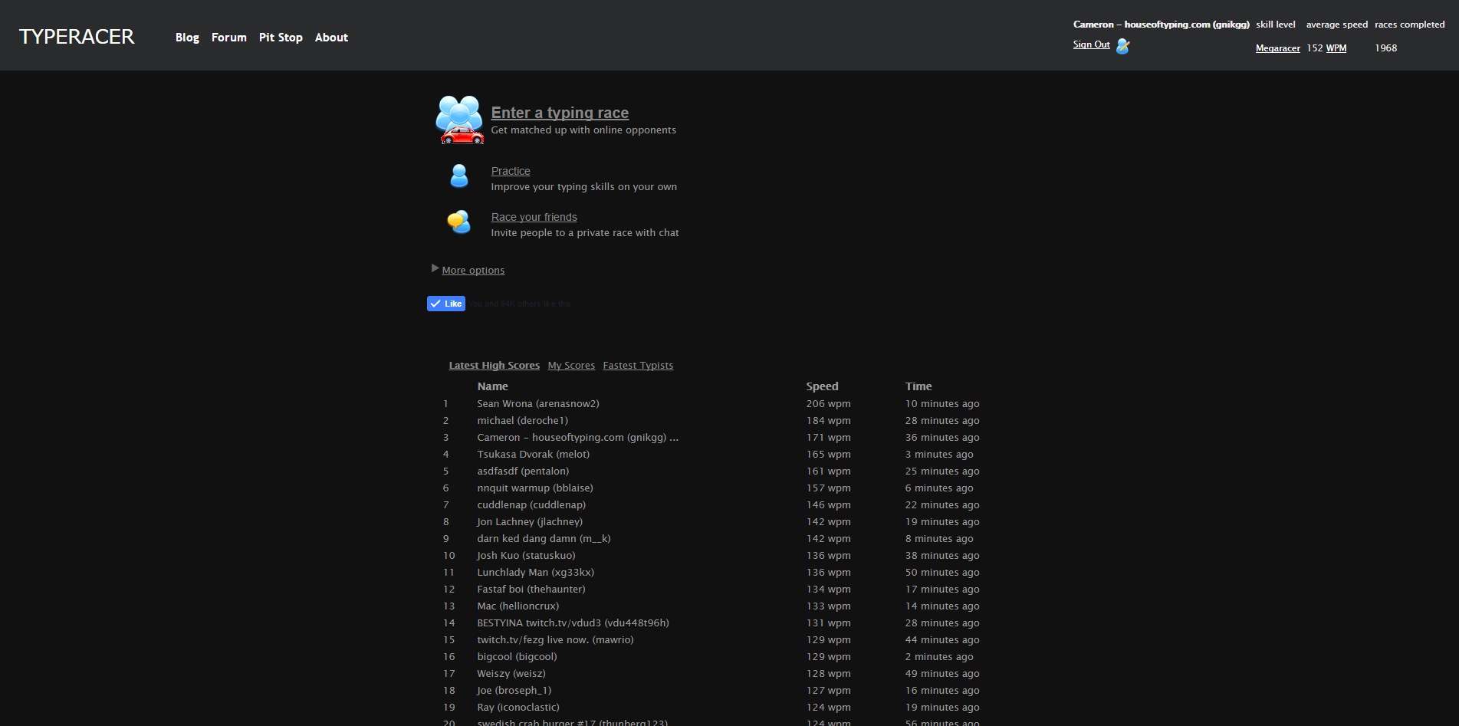Click twitch.tv/fezg live now. (mawrio) name
Screen dimensions: 1459x726
tap(556, 640)
